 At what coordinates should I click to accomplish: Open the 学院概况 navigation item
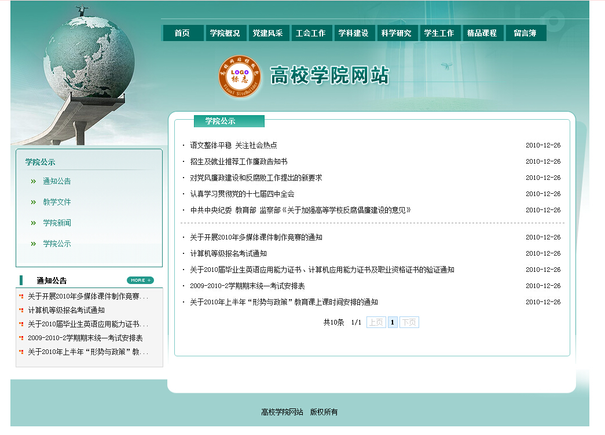pos(225,34)
